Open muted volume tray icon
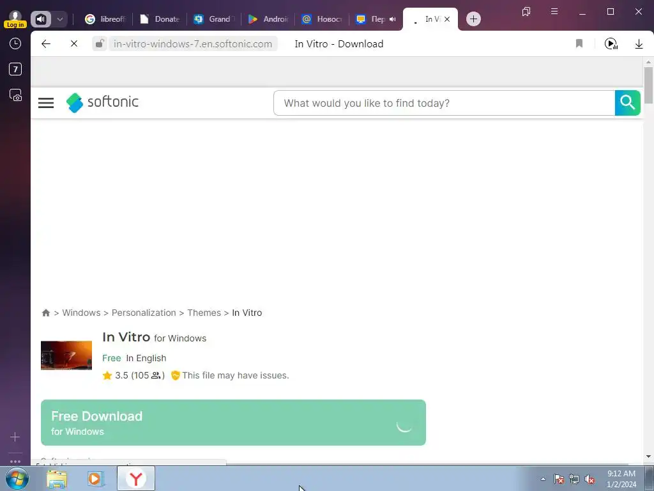This screenshot has width=654, height=491. coord(589,479)
